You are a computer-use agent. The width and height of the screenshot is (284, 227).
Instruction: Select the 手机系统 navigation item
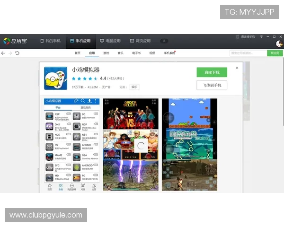(169, 53)
